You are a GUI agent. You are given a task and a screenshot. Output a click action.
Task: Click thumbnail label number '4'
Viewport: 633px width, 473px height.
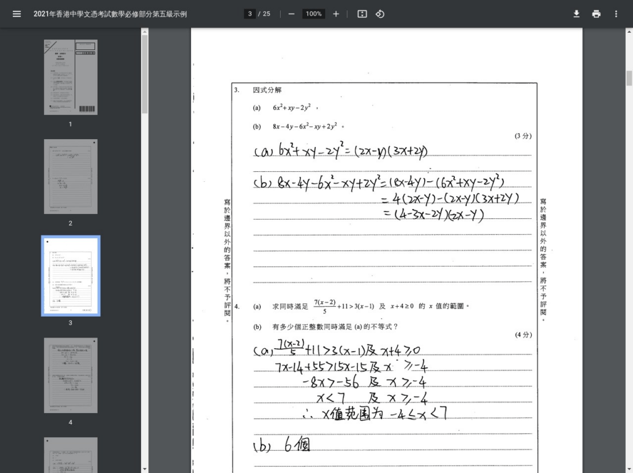click(70, 422)
